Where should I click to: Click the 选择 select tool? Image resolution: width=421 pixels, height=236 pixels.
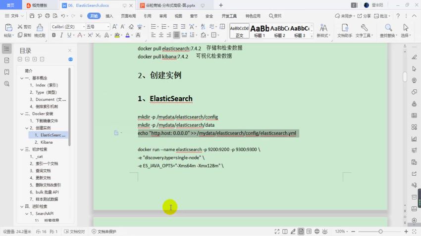(x=406, y=31)
